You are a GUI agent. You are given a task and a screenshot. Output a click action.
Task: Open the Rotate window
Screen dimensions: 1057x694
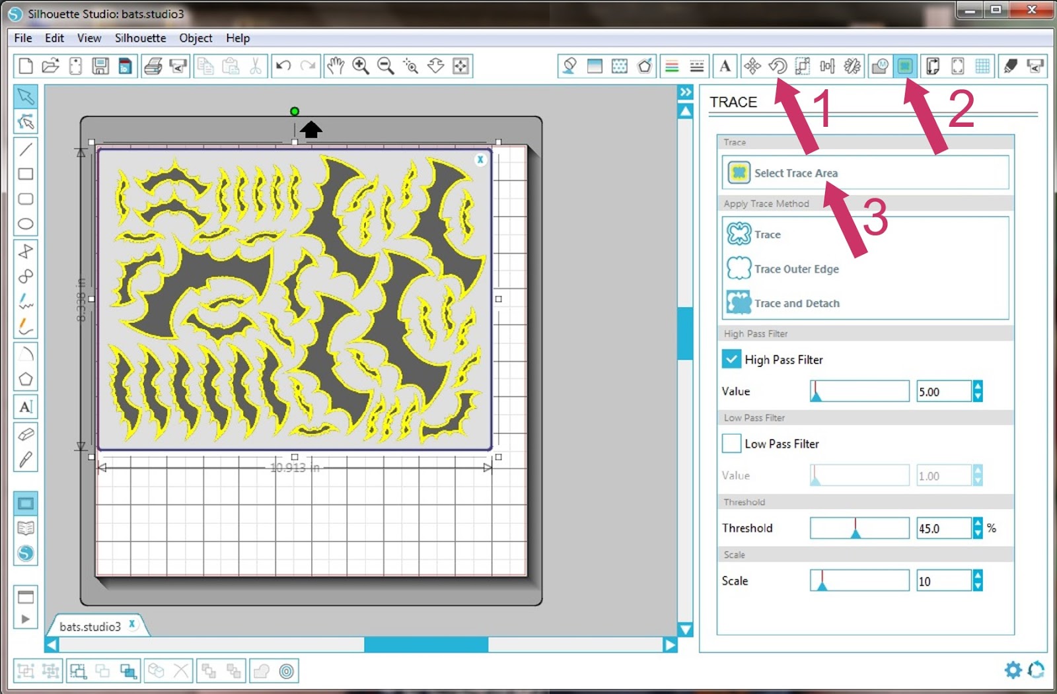click(778, 66)
